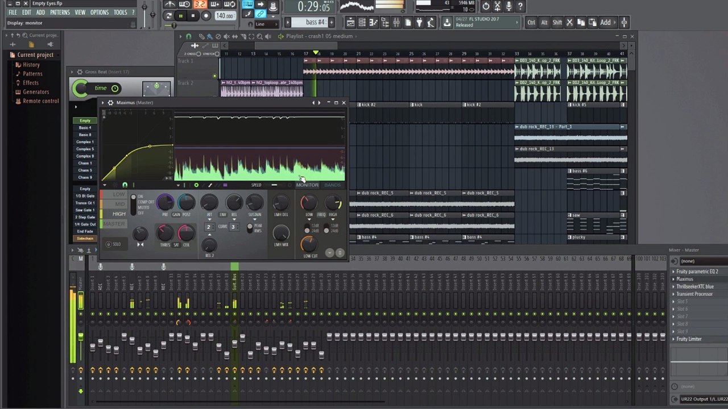
Task: Click the help question mark icon
Action: coord(520,6)
